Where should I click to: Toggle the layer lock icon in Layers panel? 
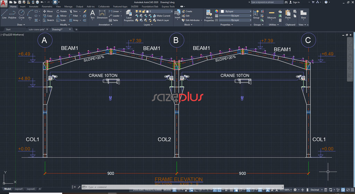coord(144,11)
